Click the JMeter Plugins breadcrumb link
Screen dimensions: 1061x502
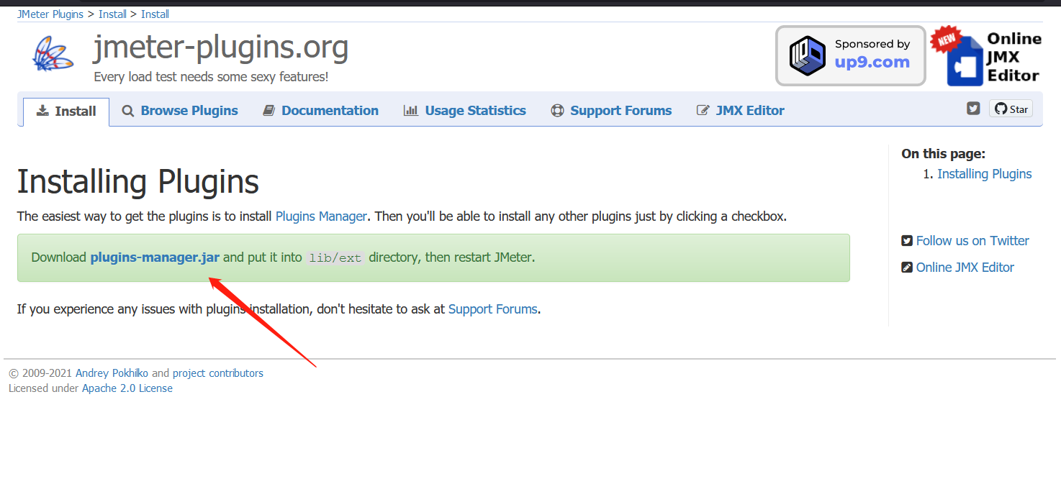click(x=50, y=14)
